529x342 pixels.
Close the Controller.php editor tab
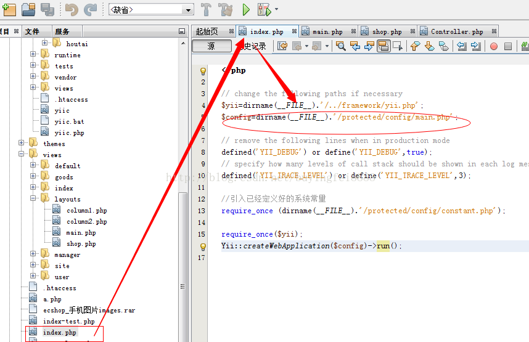(x=494, y=31)
